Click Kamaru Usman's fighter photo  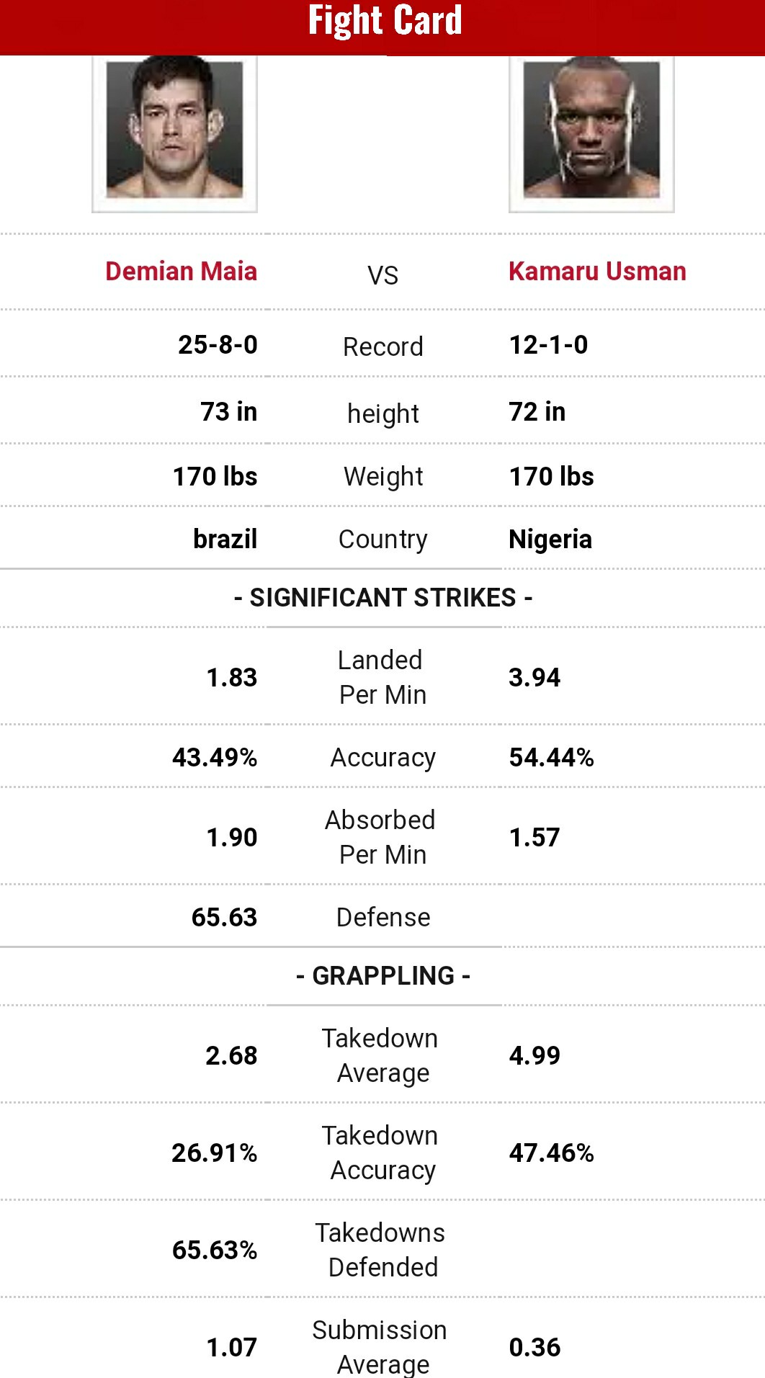[x=591, y=130]
